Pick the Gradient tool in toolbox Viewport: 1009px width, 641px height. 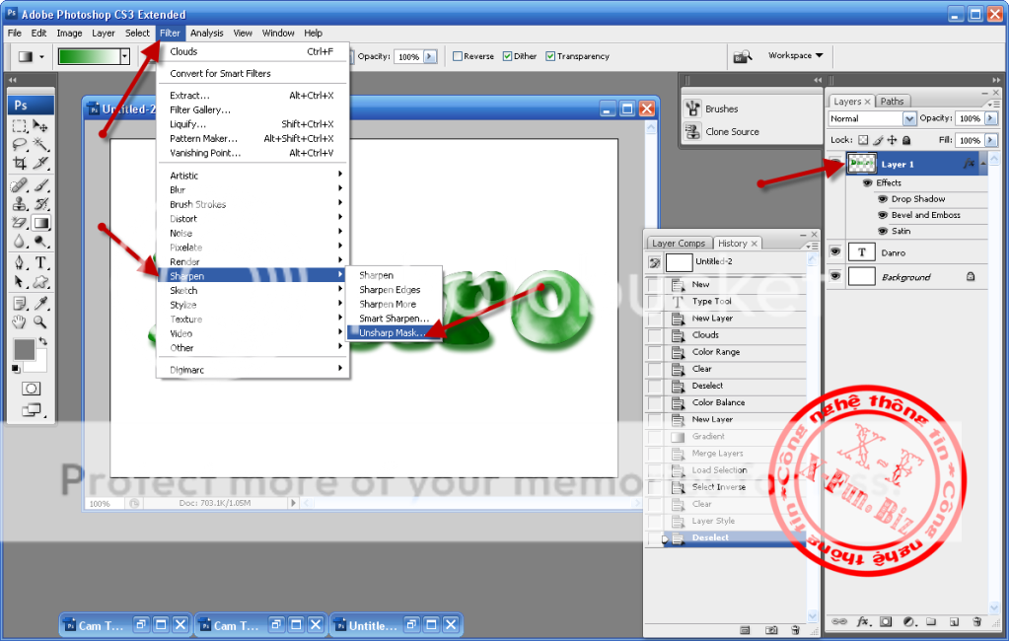[40, 223]
